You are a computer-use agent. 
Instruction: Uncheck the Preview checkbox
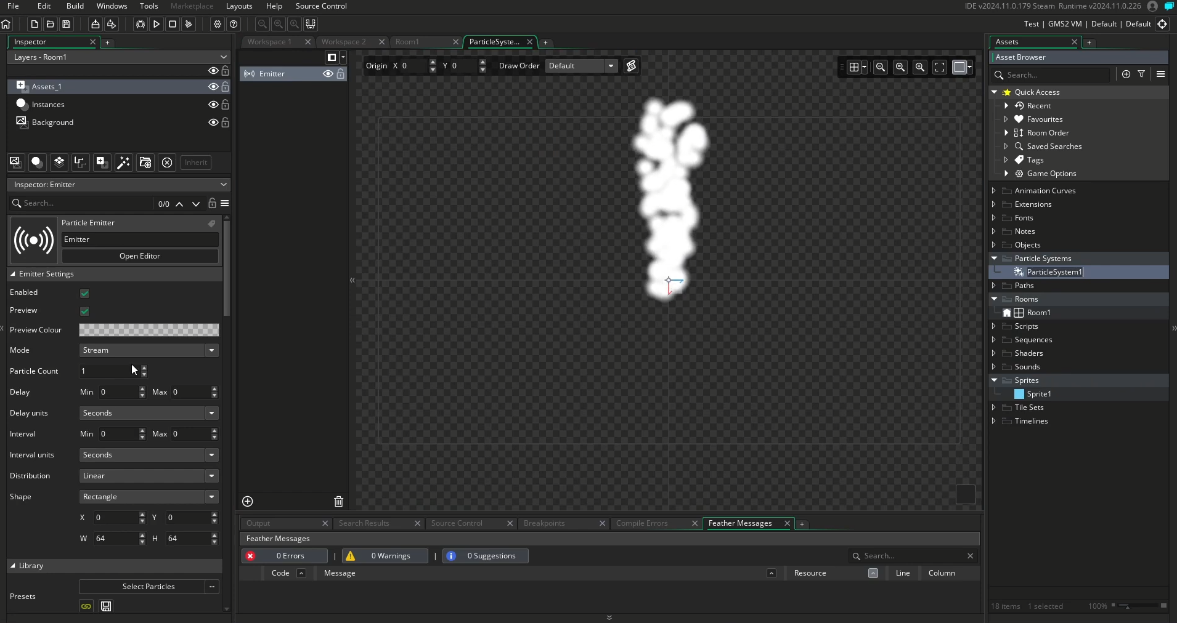[x=85, y=311]
